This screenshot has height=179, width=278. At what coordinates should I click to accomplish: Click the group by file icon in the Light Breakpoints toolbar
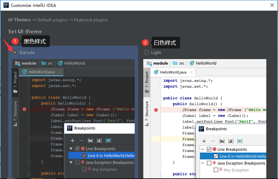pyautogui.click(x=231, y=141)
